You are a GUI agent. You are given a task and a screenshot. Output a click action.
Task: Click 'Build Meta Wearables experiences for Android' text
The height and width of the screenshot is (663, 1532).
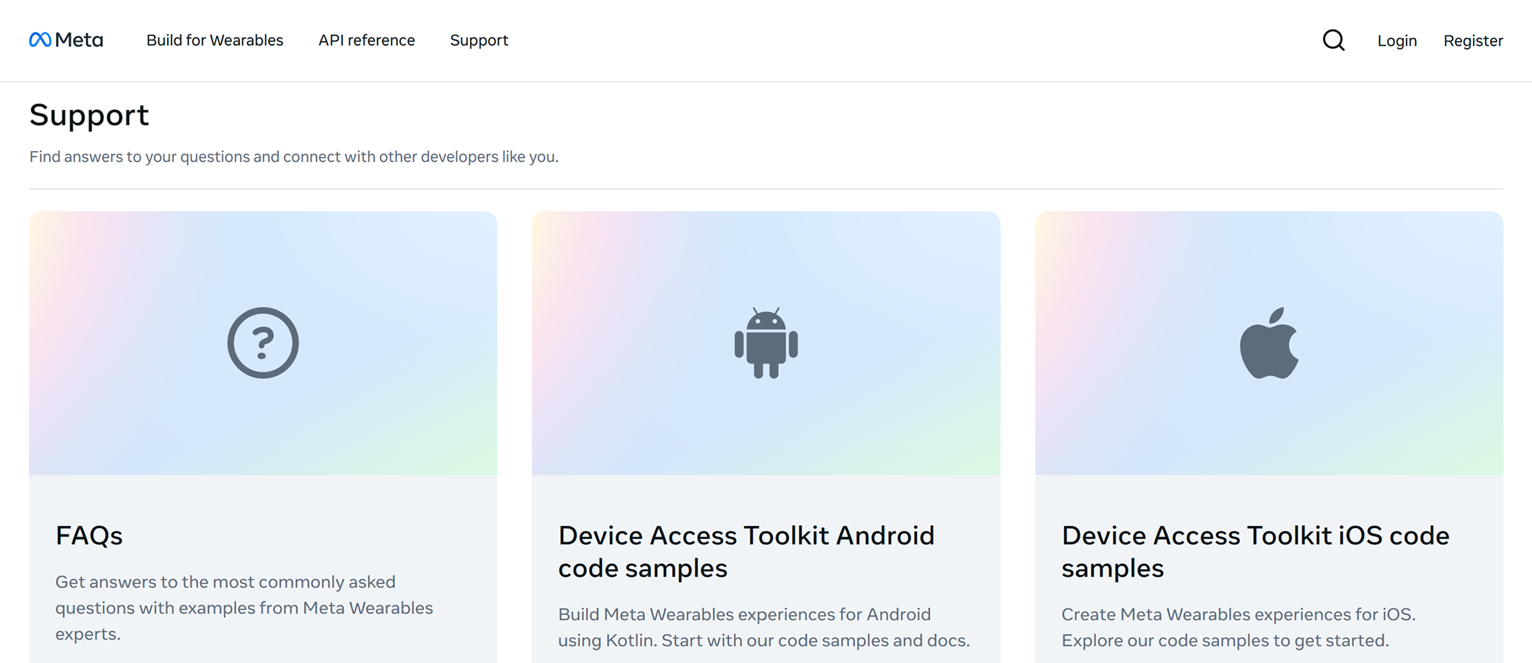764,627
